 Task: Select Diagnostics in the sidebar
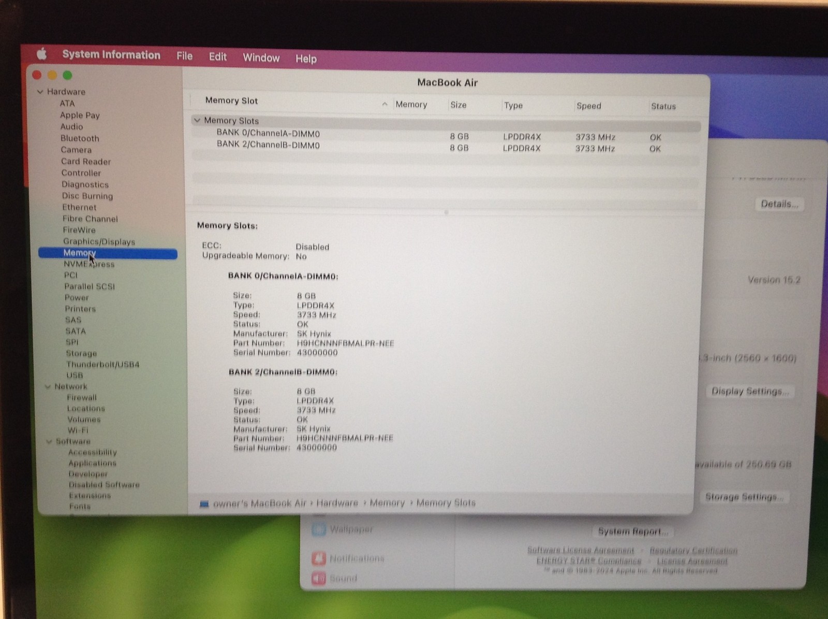point(85,184)
